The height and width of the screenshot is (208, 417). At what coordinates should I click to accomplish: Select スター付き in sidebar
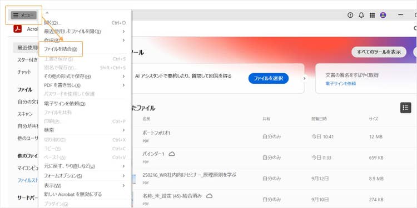(x=27, y=60)
